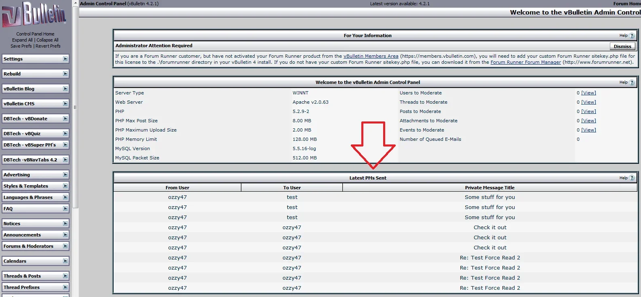Click Number of Queued E-Mails label
The image size is (641, 297).
point(430,139)
